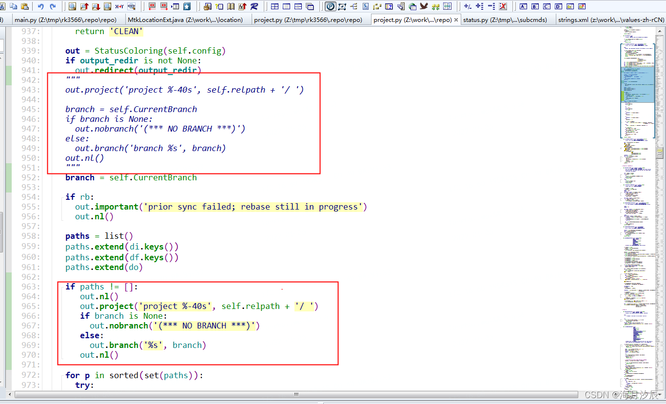This screenshot has height=404, width=666.
Task: Click commented out.nl() on line 950
Action: coord(84,158)
